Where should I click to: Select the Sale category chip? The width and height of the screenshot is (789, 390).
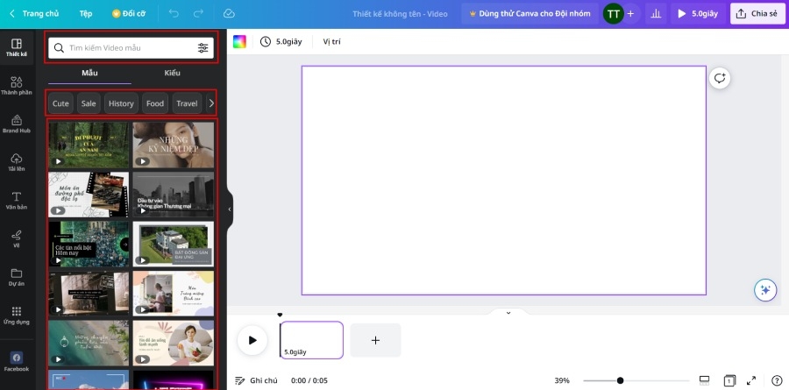pyautogui.click(x=89, y=103)
